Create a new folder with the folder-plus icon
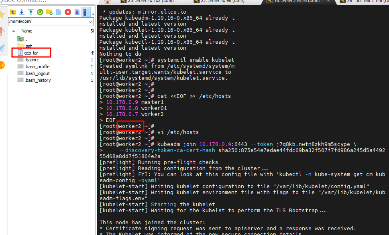 pos(49,12)
